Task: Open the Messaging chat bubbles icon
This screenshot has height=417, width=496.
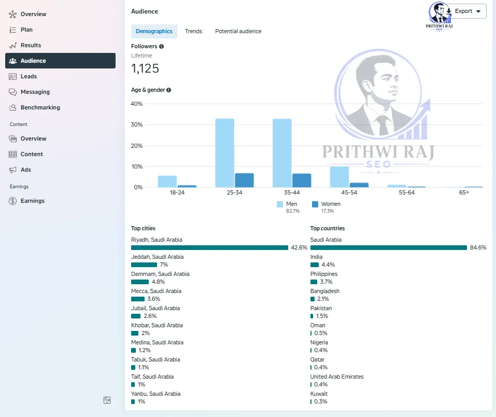Action: [x=12, y=92]
